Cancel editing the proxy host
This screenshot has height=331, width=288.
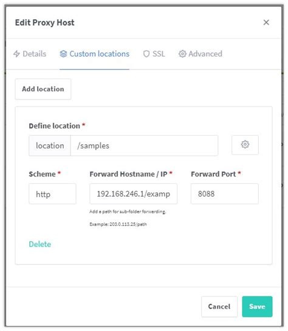(219, 307)
